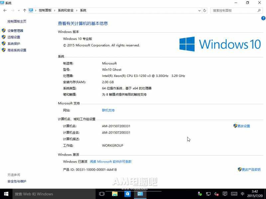Open File Explorer from taskbar
Viewport: 266px width, 199px height.
115,194
